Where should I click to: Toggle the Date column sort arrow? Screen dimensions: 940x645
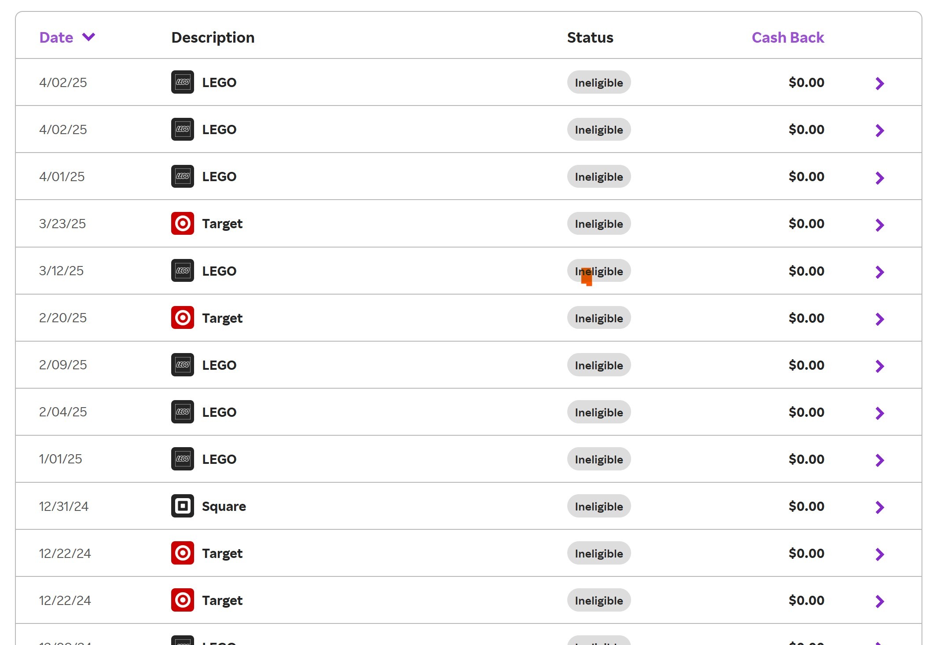click(88, 37)
